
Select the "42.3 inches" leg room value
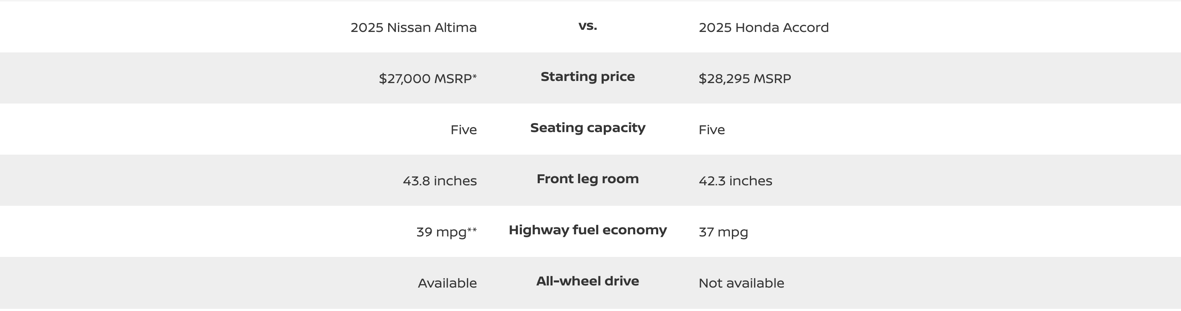click(x=735, y=181)
